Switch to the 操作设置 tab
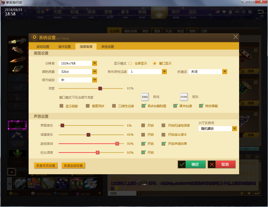268x207 pixels. coord(65,47)
